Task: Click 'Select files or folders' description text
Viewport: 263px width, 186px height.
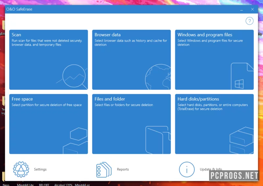Action: pos(124,105)
